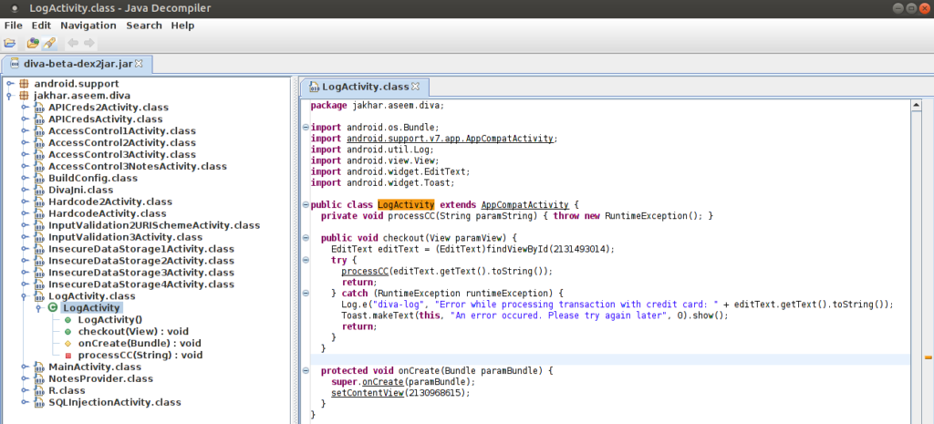
Task: Click the red processCC method icon
Action: pyautogui.click(x=67, y=355)
